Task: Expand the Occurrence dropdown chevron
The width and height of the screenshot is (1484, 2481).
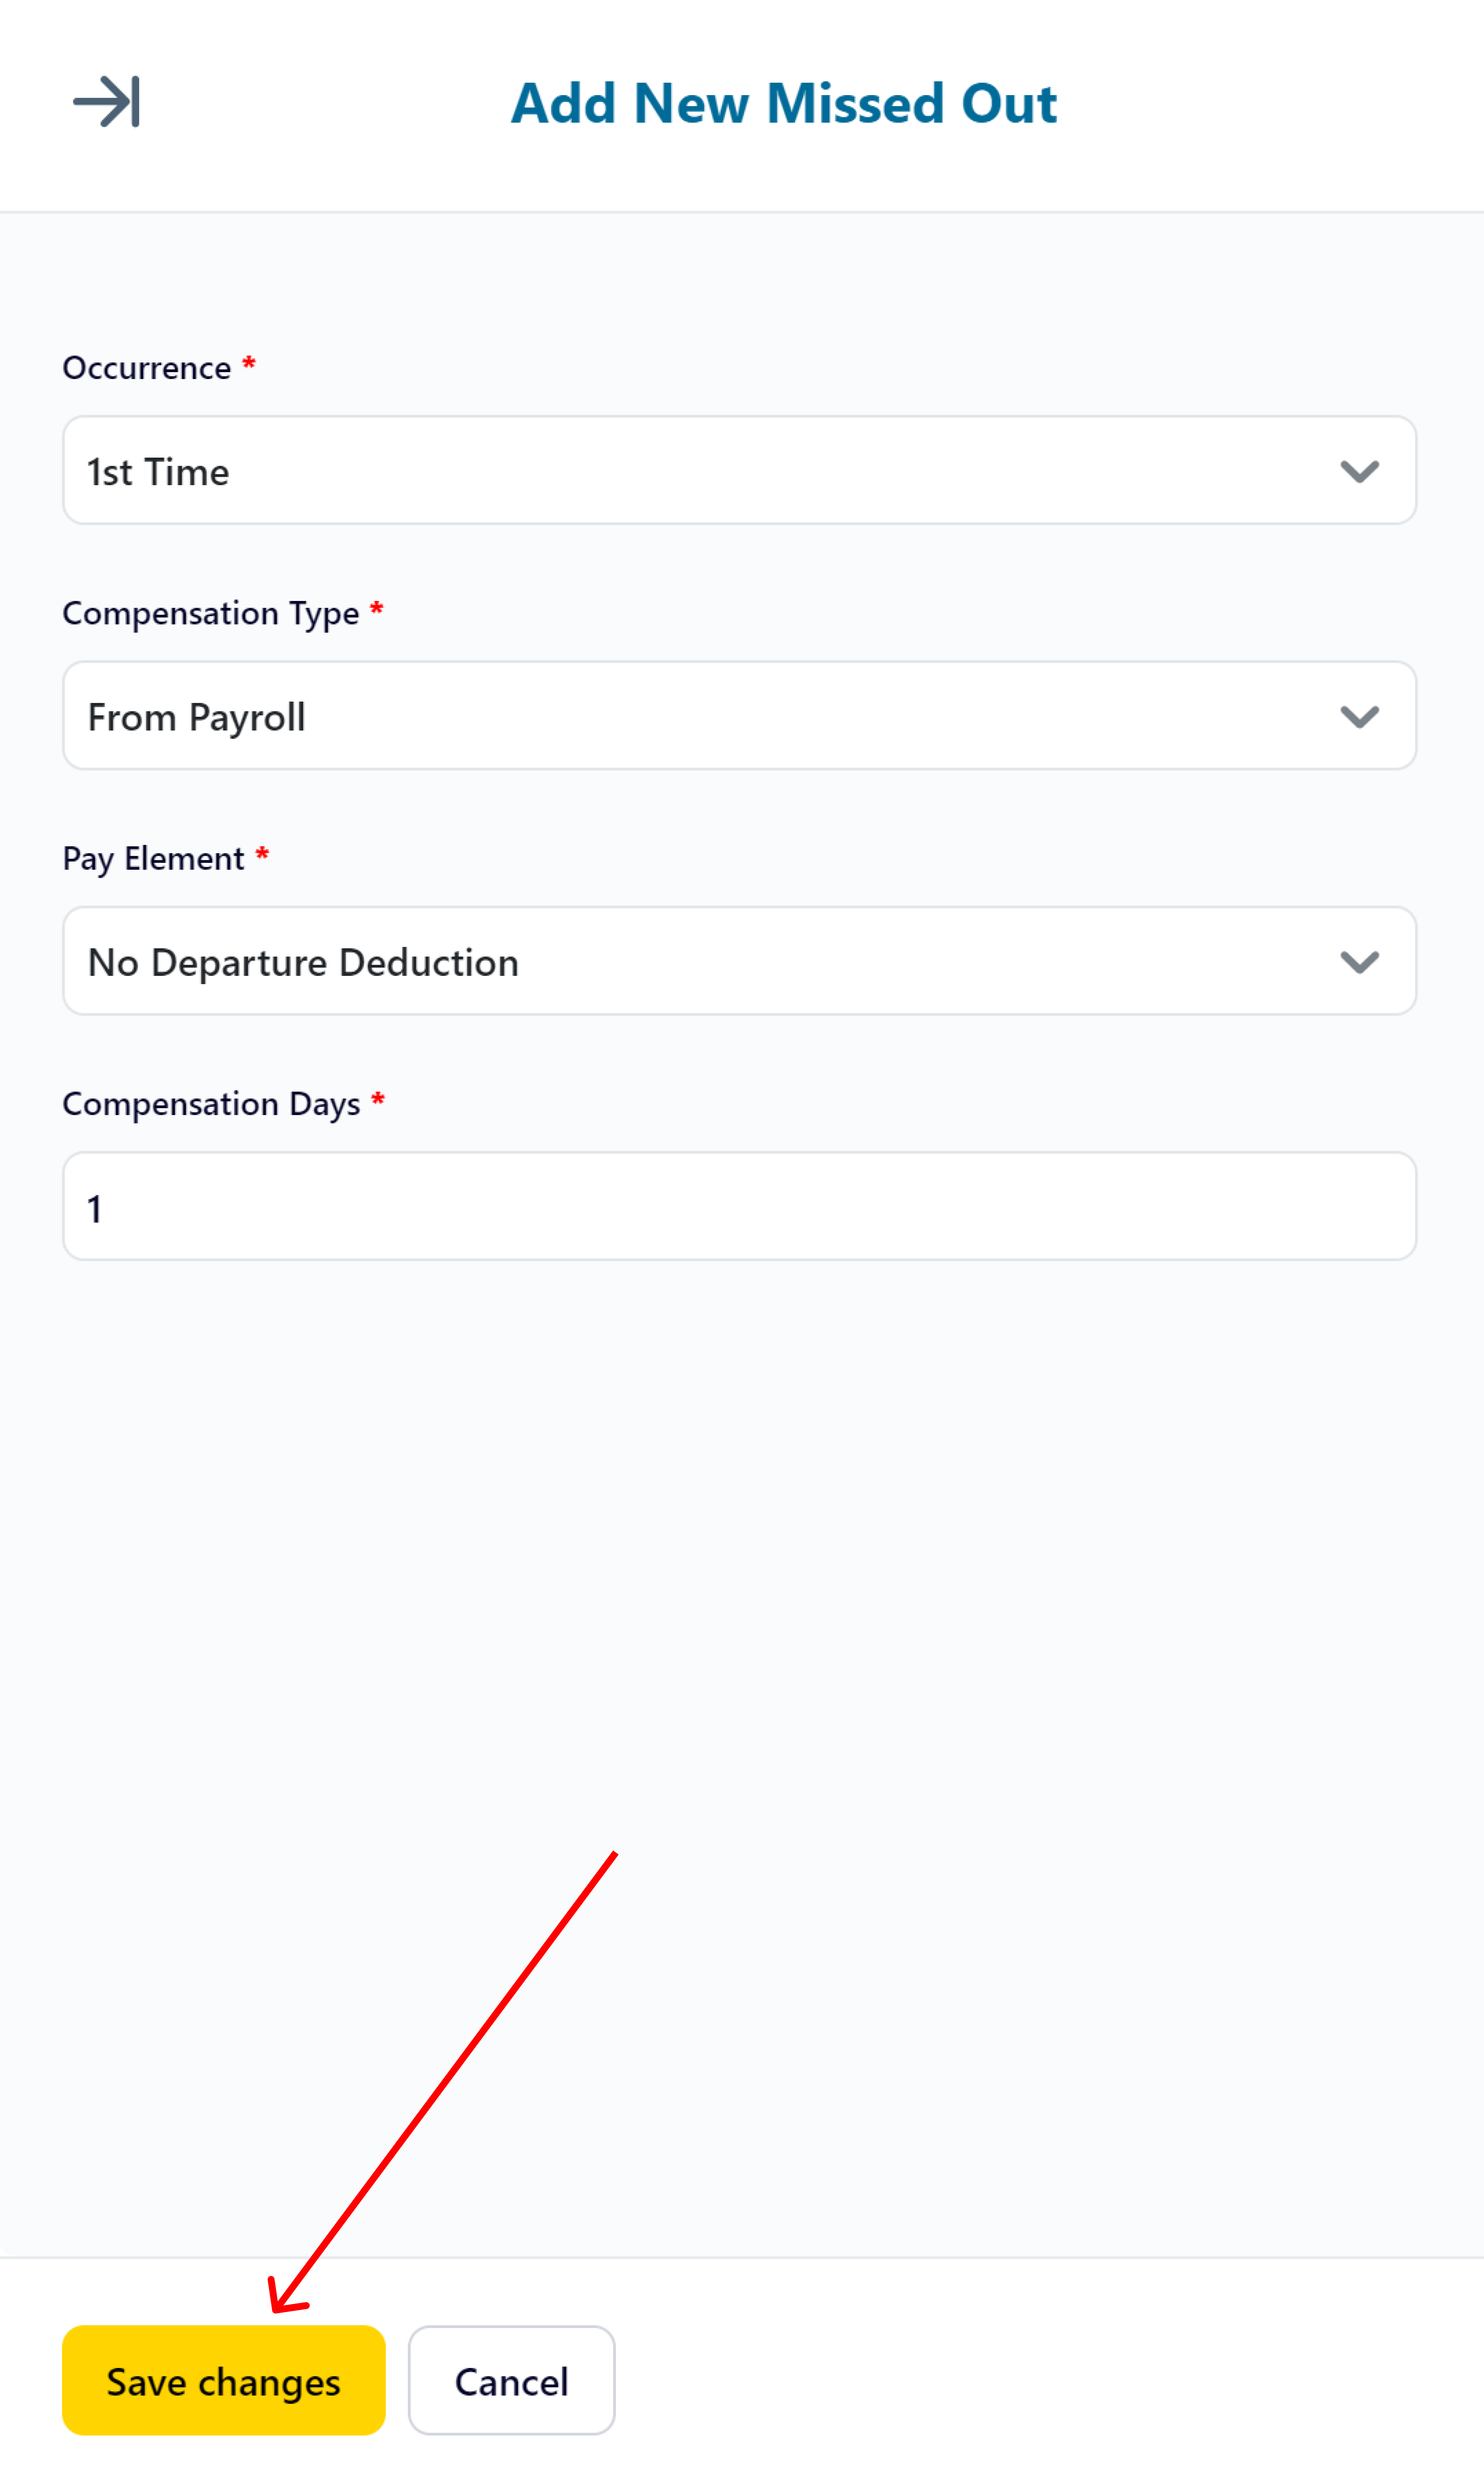Action: click(1359, 471)
